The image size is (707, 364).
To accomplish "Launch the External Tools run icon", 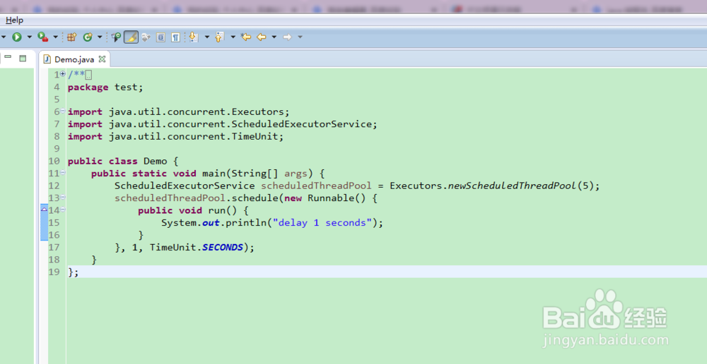I will pyautogui.click(x=43, y=37).
